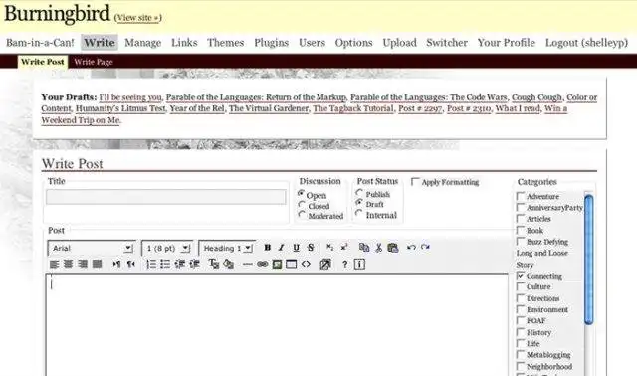Viewport: 637px width, 376px height.
Task: Insert a table into the post
Action: (292, 265)
